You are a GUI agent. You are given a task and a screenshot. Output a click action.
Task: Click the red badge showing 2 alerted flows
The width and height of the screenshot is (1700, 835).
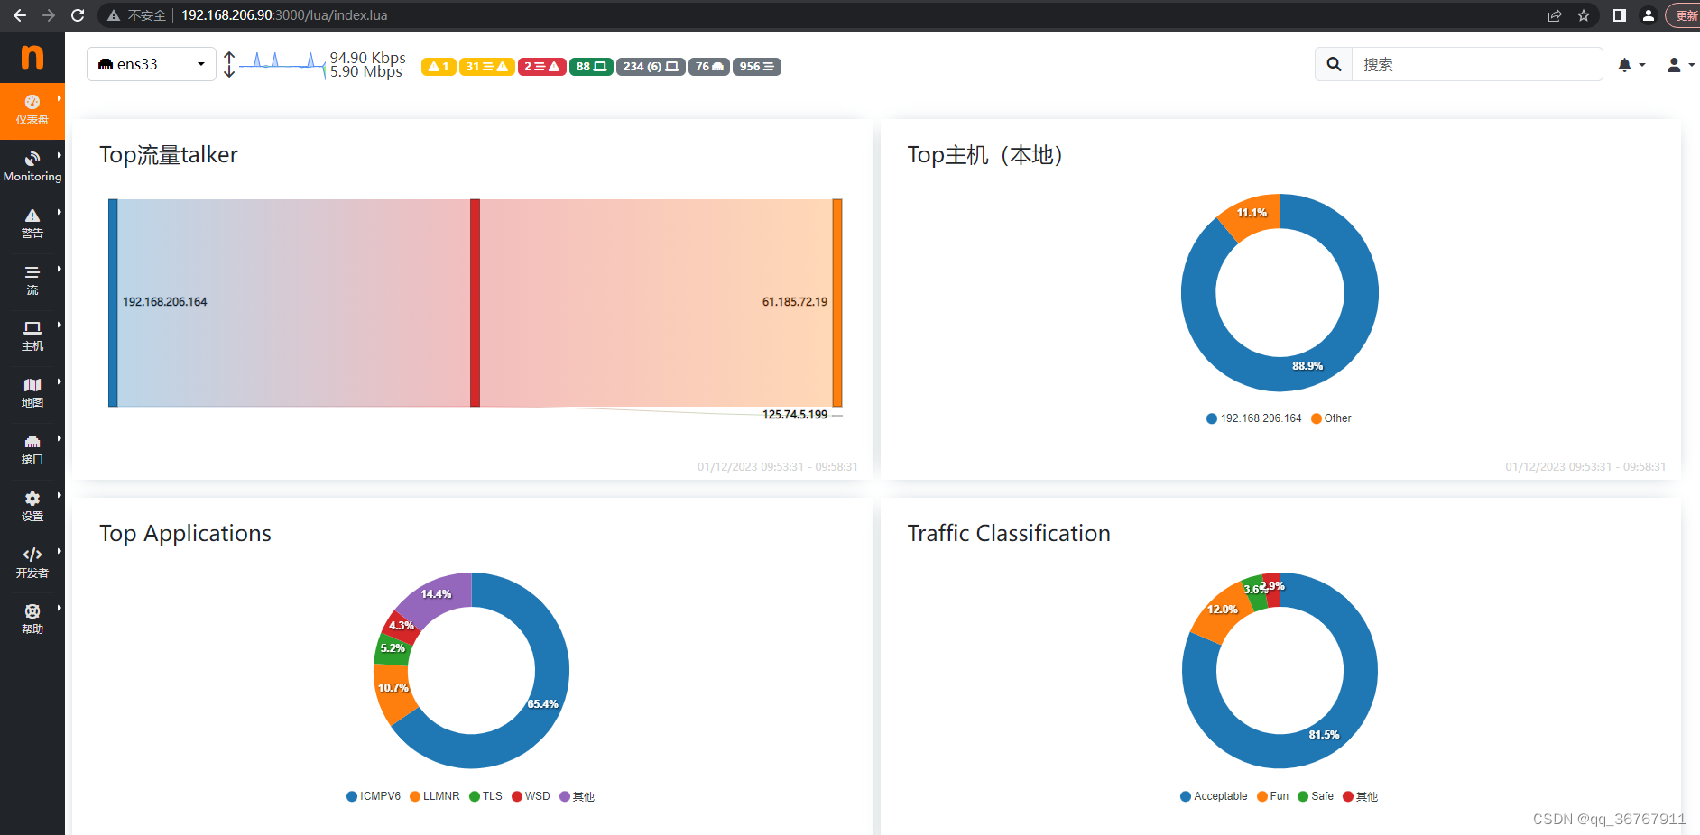tap(542, 67)
